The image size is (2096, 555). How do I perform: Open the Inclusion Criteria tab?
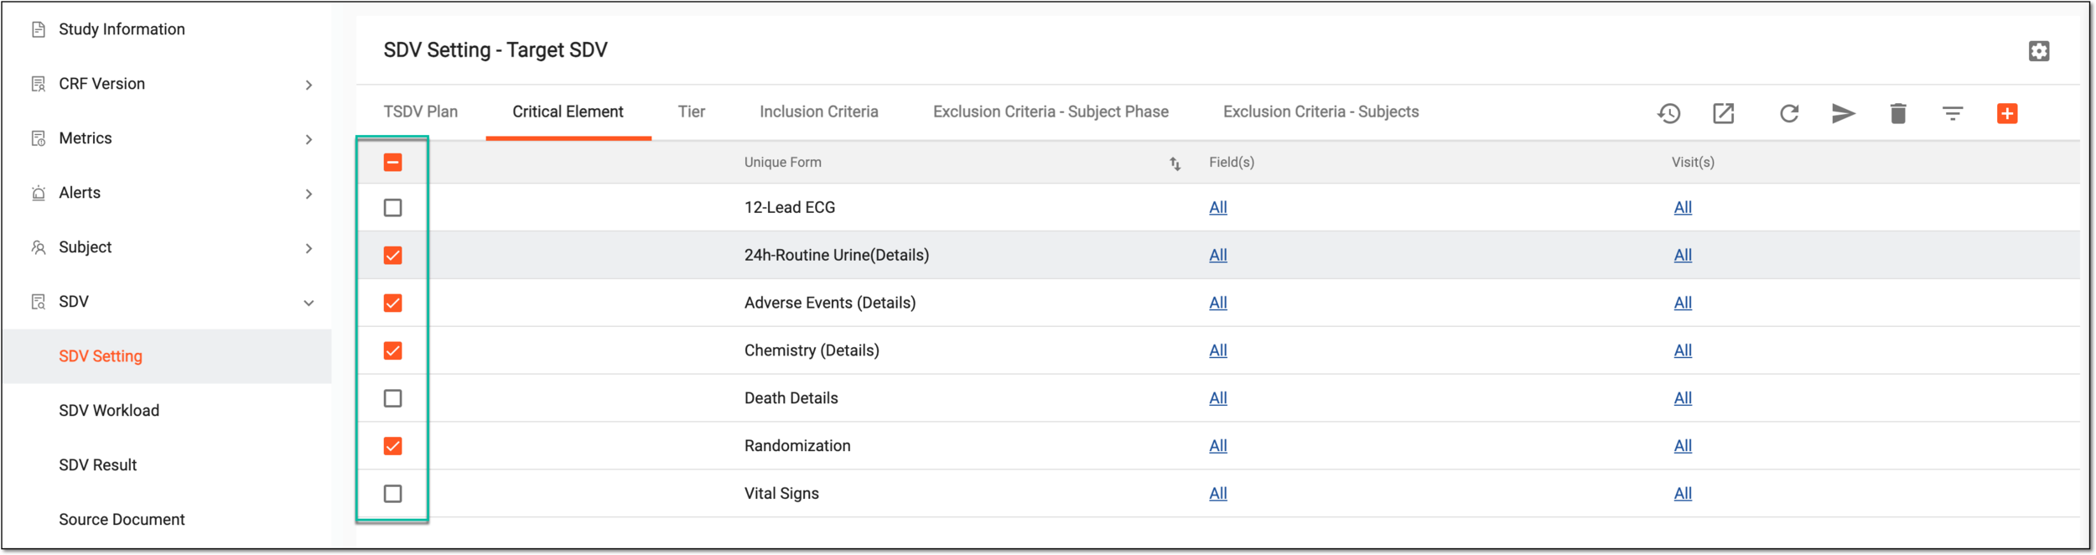(x=819, y=112)
